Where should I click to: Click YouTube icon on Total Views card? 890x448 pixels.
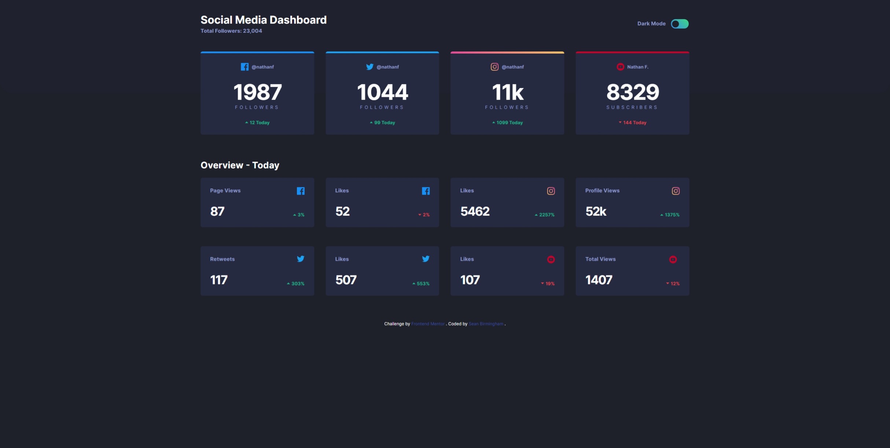click(673, 260)
